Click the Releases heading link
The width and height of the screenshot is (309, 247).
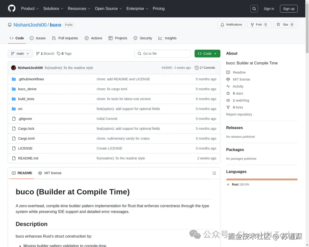tap(234, 128)
